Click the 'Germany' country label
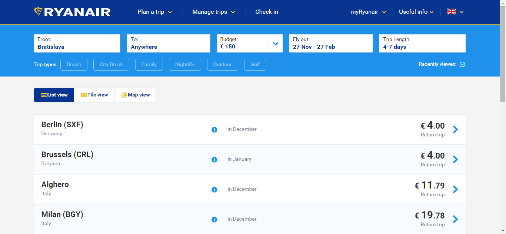Viewport: 506px width, 234px height. (52, 134)
